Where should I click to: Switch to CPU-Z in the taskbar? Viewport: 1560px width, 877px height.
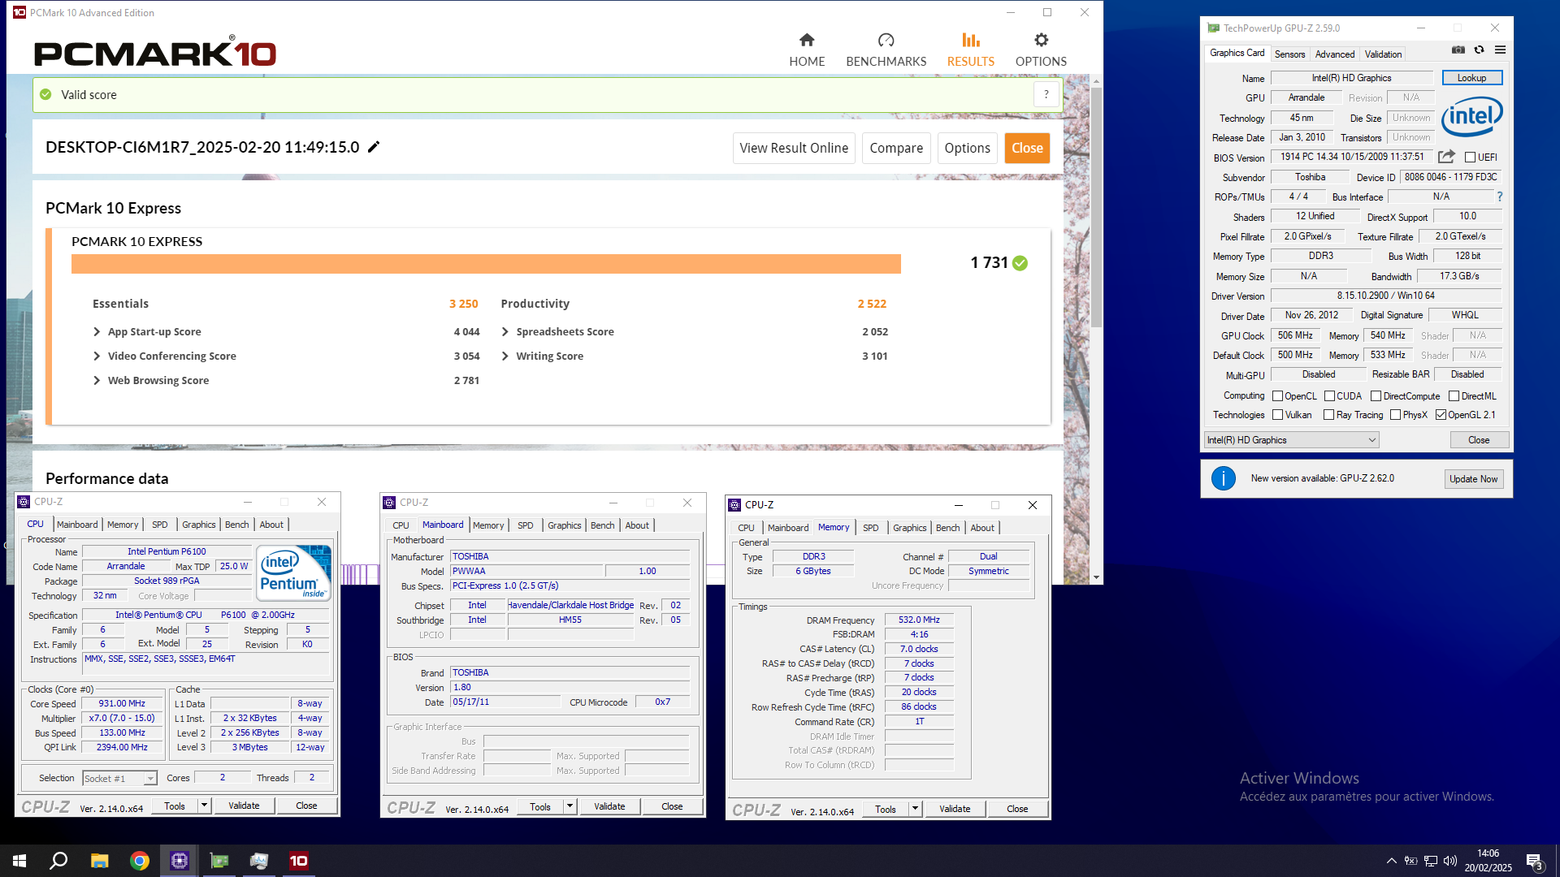coord(180,861)
